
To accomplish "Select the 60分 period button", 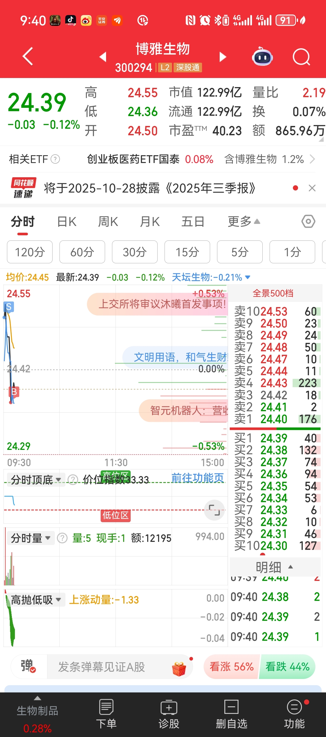I will 82,252.
